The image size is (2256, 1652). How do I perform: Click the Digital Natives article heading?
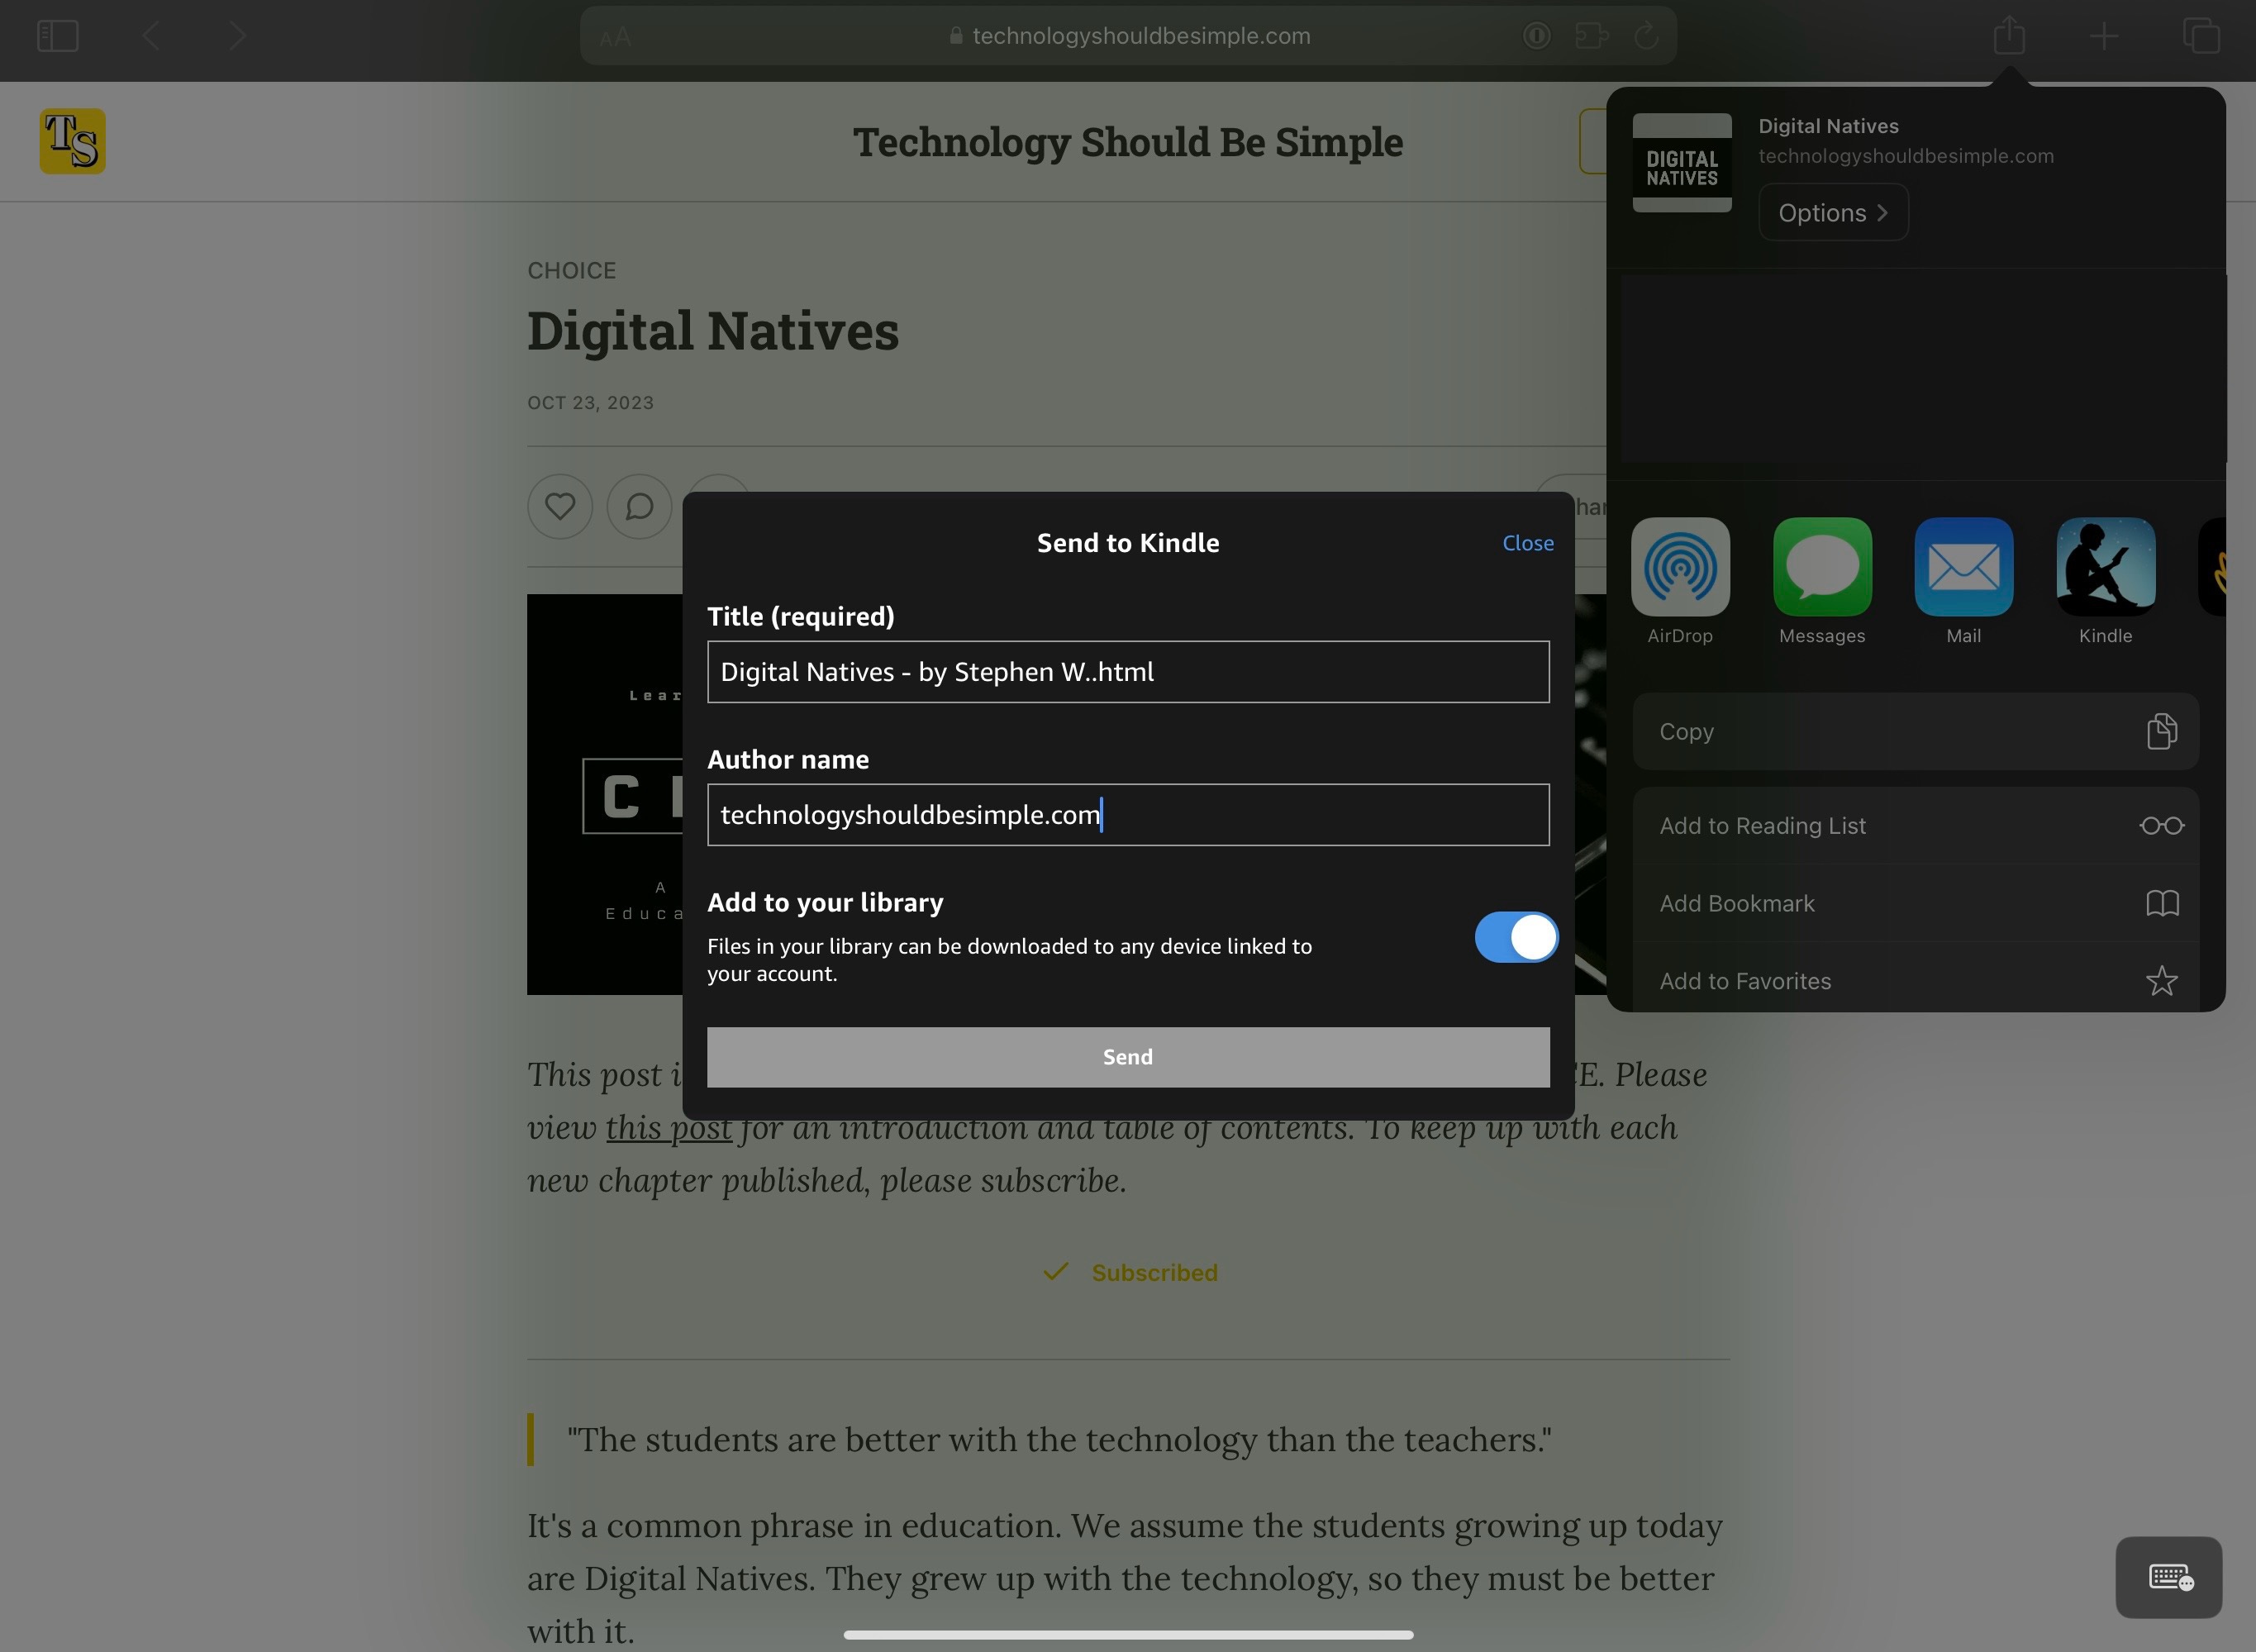point(713,331)
